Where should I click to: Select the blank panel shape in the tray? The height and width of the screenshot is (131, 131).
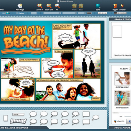[x=6, y=118]
